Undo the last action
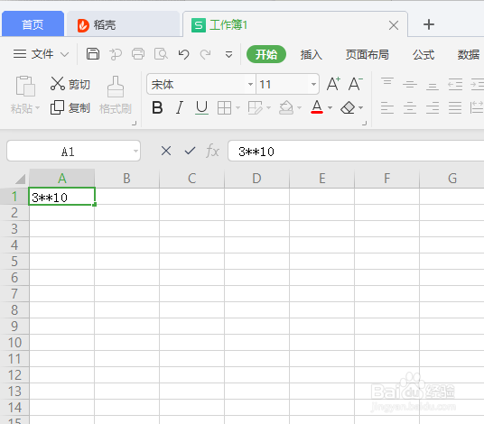 pos(183,54)
